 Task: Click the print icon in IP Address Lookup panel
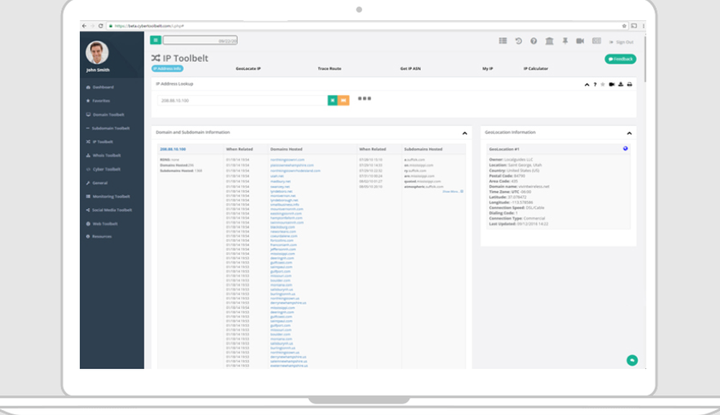pyautogui.click(x=629, y=84)
